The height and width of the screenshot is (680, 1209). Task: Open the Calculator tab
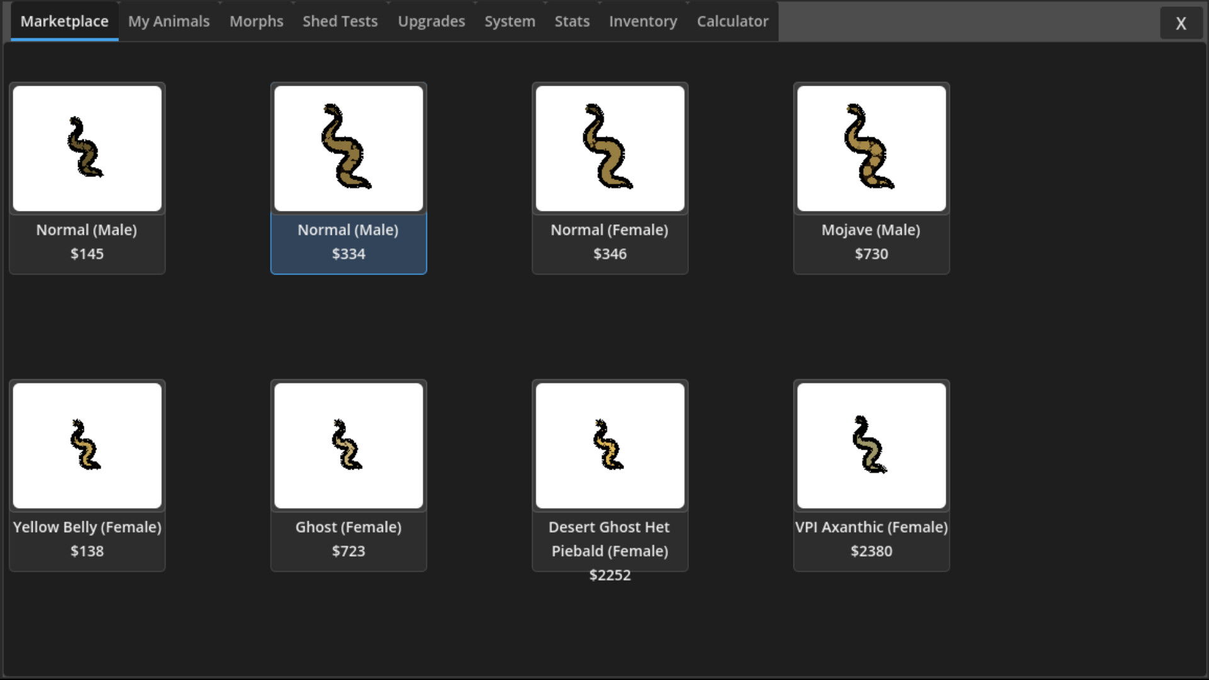click(732, 21)
